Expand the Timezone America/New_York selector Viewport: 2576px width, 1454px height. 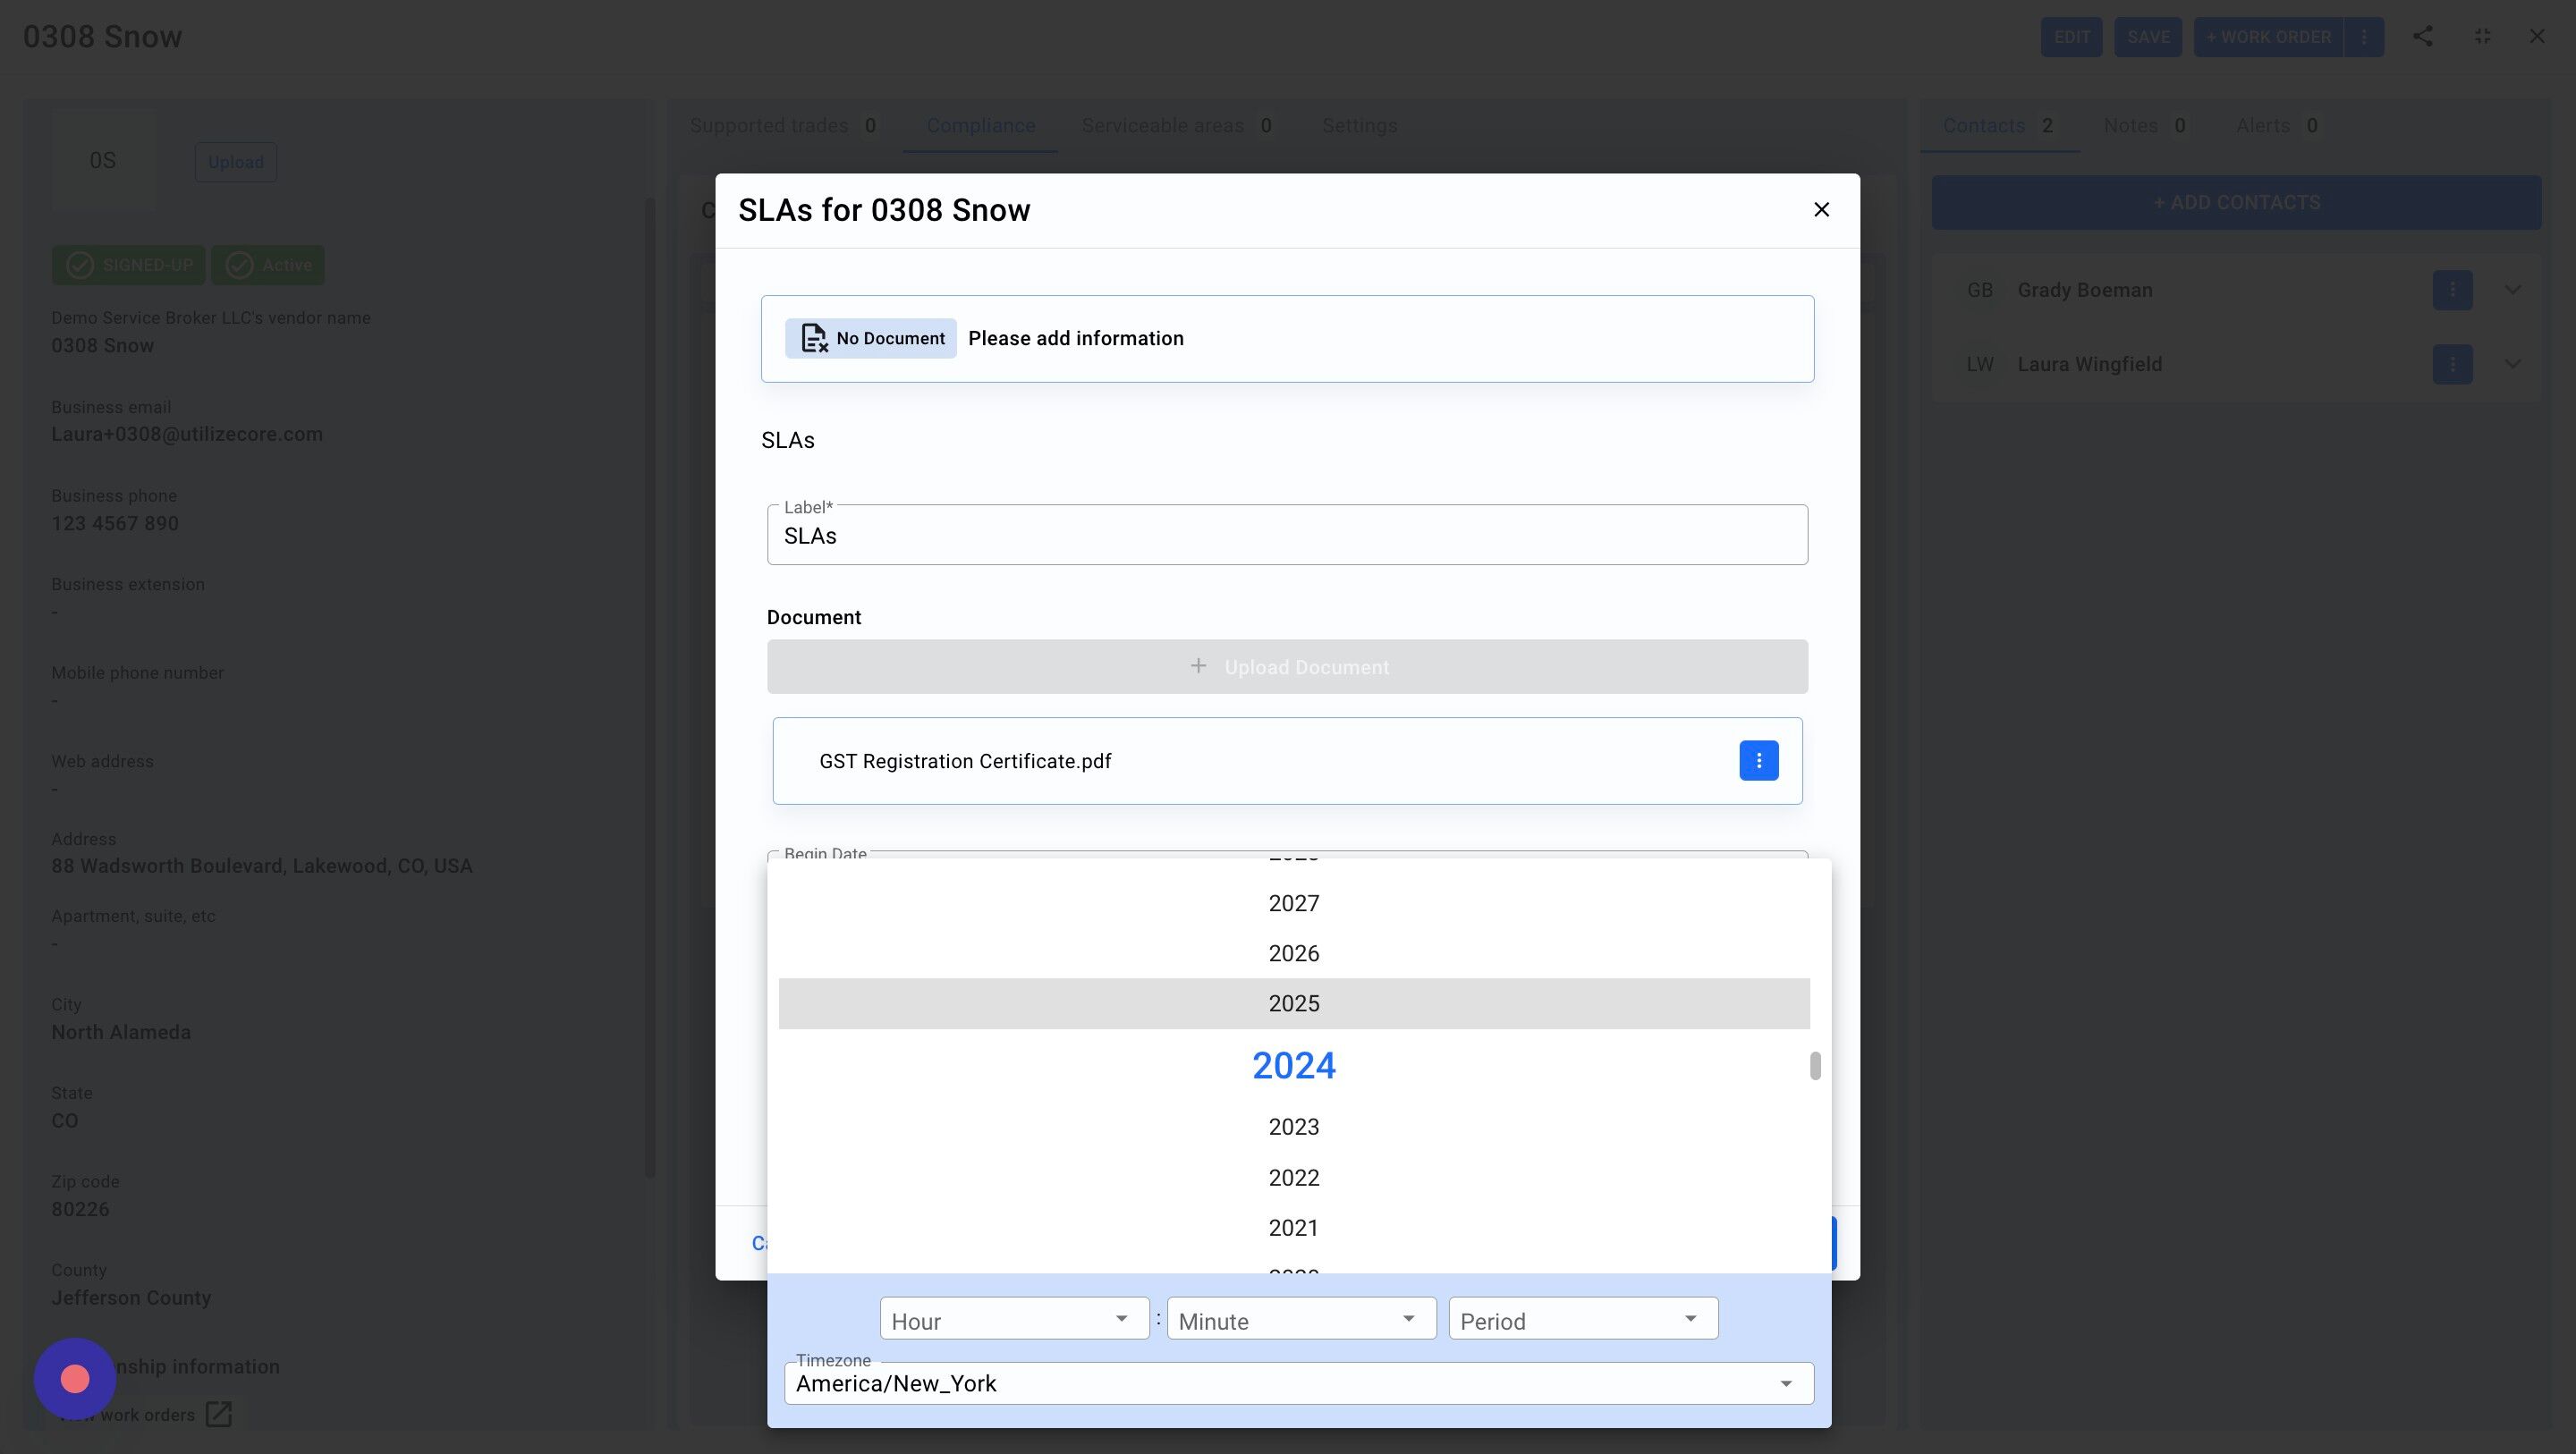pyautogui.click(x=1298, y=1384)
